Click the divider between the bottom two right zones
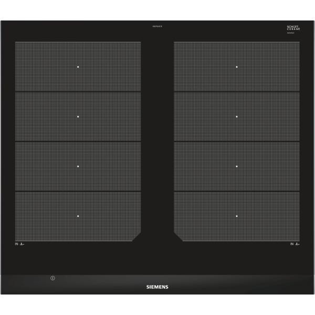Screen dimensions: 315x315 [x=237, y=192]
